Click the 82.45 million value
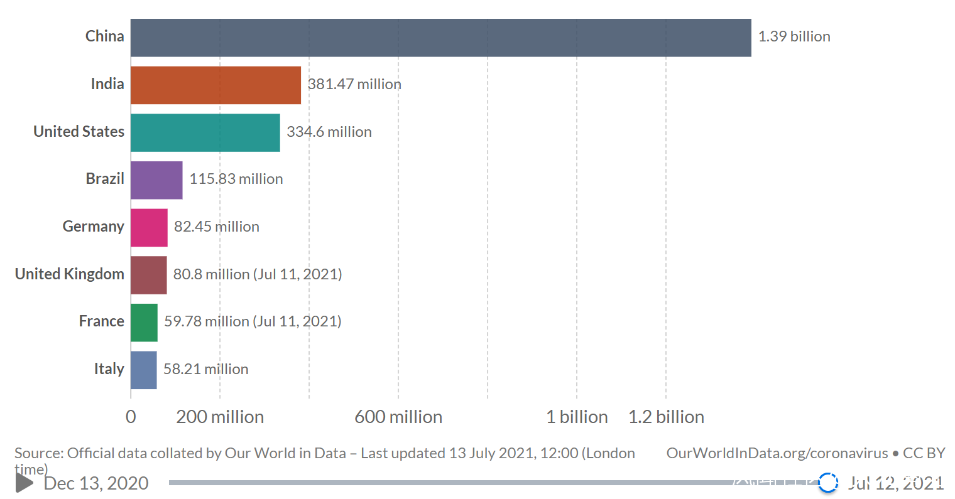Image resolution: width=955 pixels, height=499 pixels. pyautogui.click(x=217, y=227)
